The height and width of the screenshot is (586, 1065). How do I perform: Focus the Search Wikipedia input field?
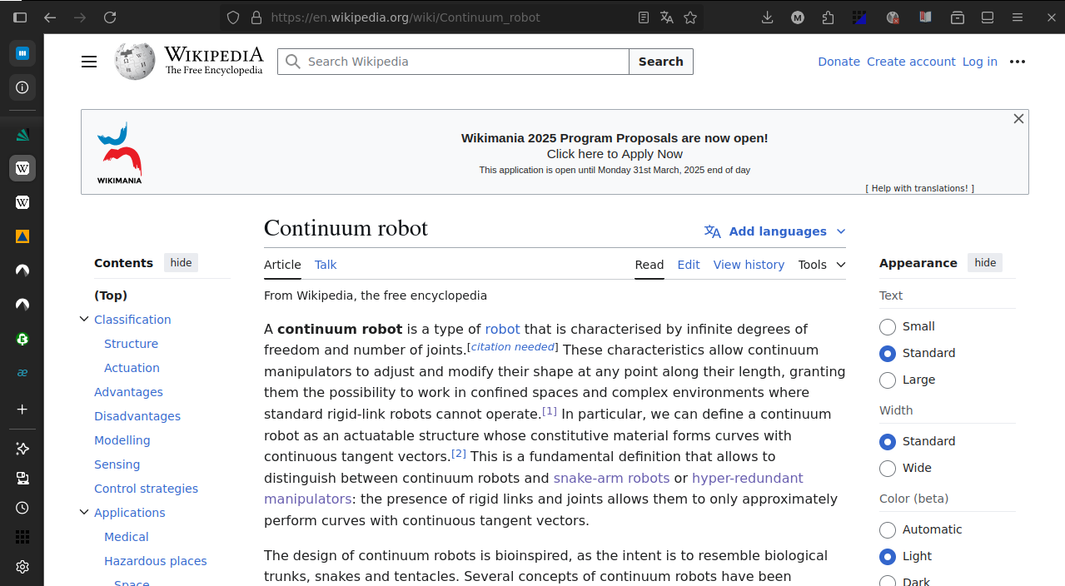(453, 62)
